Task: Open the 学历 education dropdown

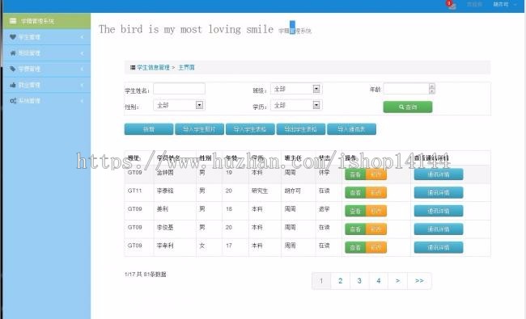Action: click(296, 105)
